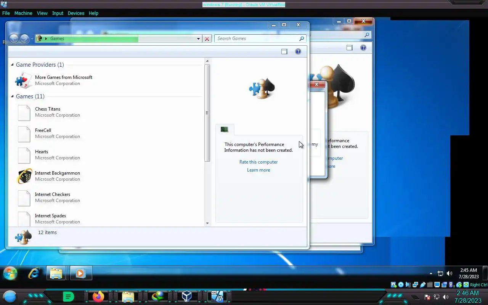The image size is (488, 305).
Task: Open the Input menu
Action: (58, 13)
